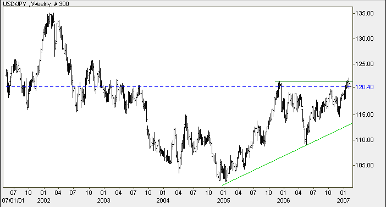
Task: Click the 2003 year label
Action: pyautogui.click(x=103, y=200)
